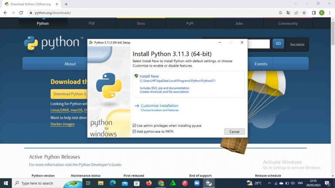This screenshot has width=335, height=188.
Task: Open the PyPI top navigation tab
Action: tap(190, 23)
